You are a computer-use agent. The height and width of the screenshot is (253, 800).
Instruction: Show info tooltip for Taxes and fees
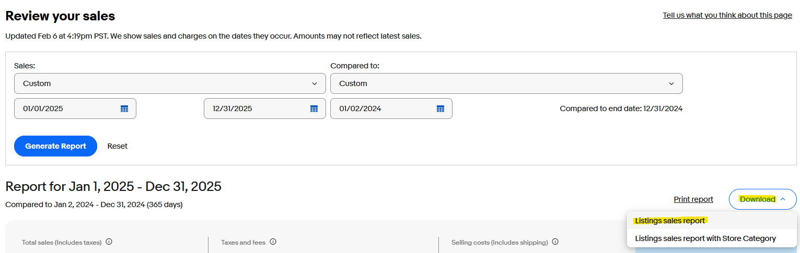[x=273, y=242]
